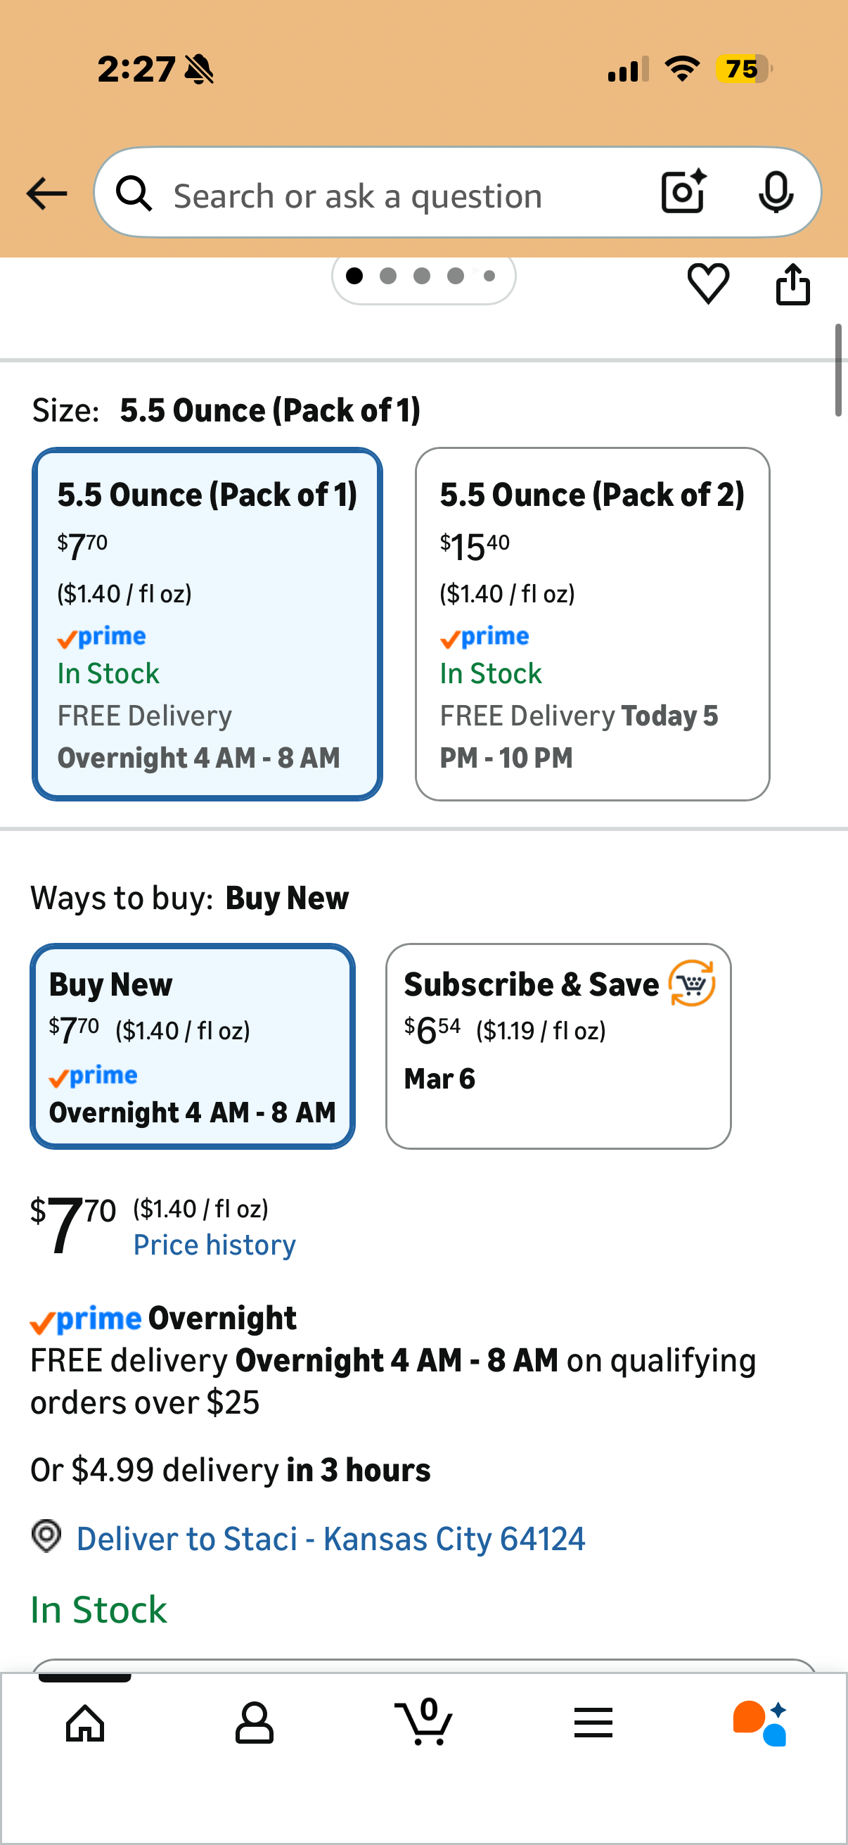Open the Rufus AI assistant icon
This screenshot has height=1845, width=848.
tap(760, 1723)
